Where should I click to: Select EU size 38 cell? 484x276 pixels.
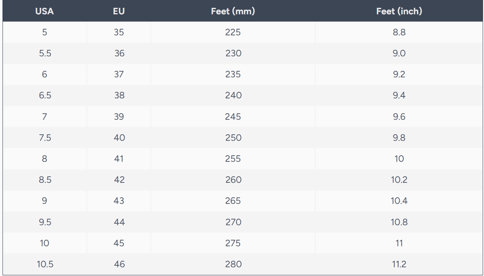[x=119, y=95]
